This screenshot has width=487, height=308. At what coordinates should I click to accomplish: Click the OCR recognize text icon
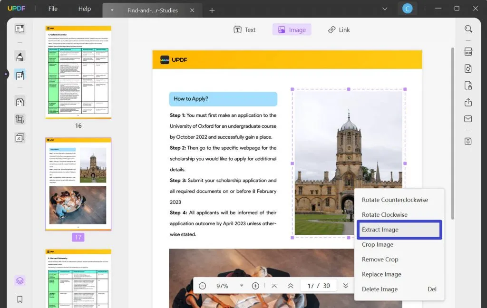(x=468, y=52)
